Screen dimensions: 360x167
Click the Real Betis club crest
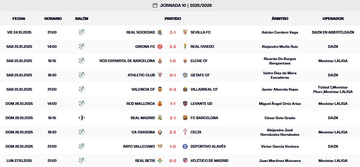click(x=160, y=161)
